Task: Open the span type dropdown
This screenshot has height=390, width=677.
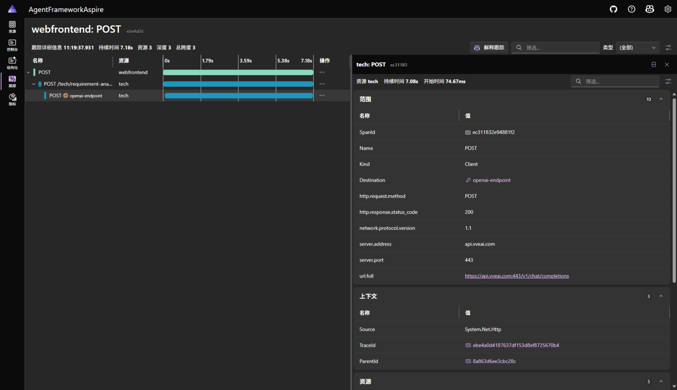Action: click(637, 47)
